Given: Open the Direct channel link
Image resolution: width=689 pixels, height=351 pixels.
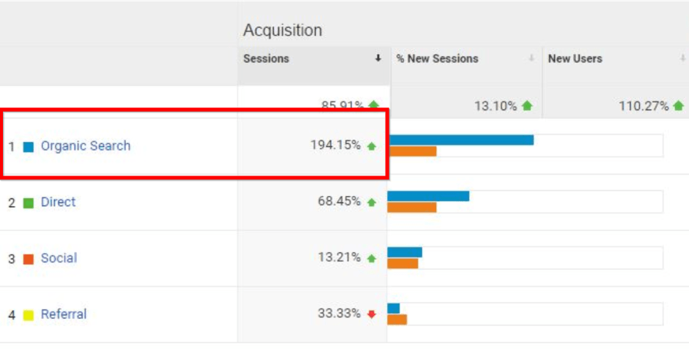Looking at the screenshot, I should [58, 203].
